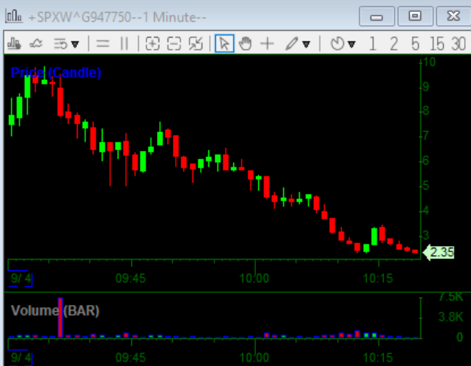This screenshot has width=471, height=366.
Task: Minimize the chart window
Action: 377,16
